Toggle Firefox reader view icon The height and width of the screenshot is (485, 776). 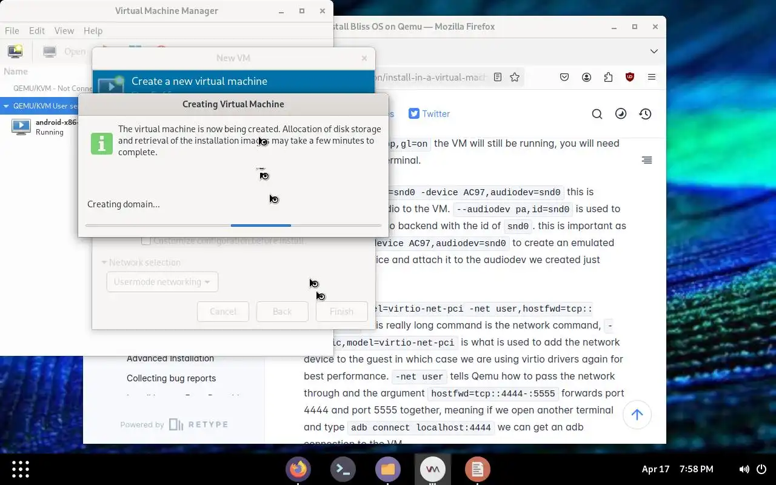[498, 77]
